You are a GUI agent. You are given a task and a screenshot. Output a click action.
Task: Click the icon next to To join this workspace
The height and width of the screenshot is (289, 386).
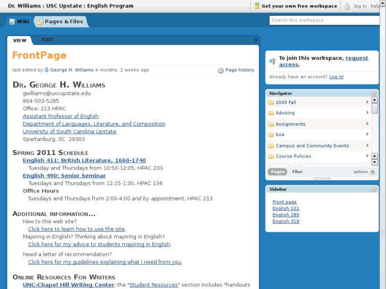(272, 61)
